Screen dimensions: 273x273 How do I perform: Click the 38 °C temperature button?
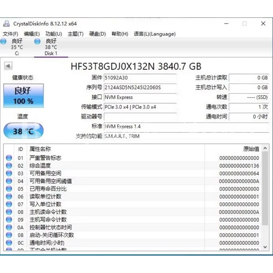[24, 131]
